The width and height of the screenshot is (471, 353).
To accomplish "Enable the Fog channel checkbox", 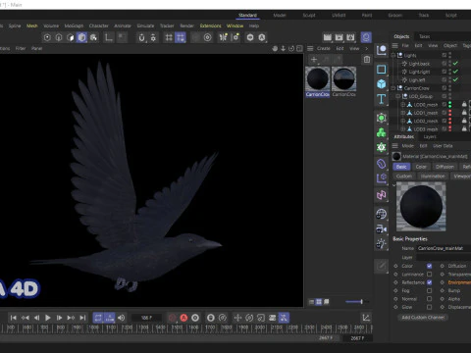I will click(429, 290).
